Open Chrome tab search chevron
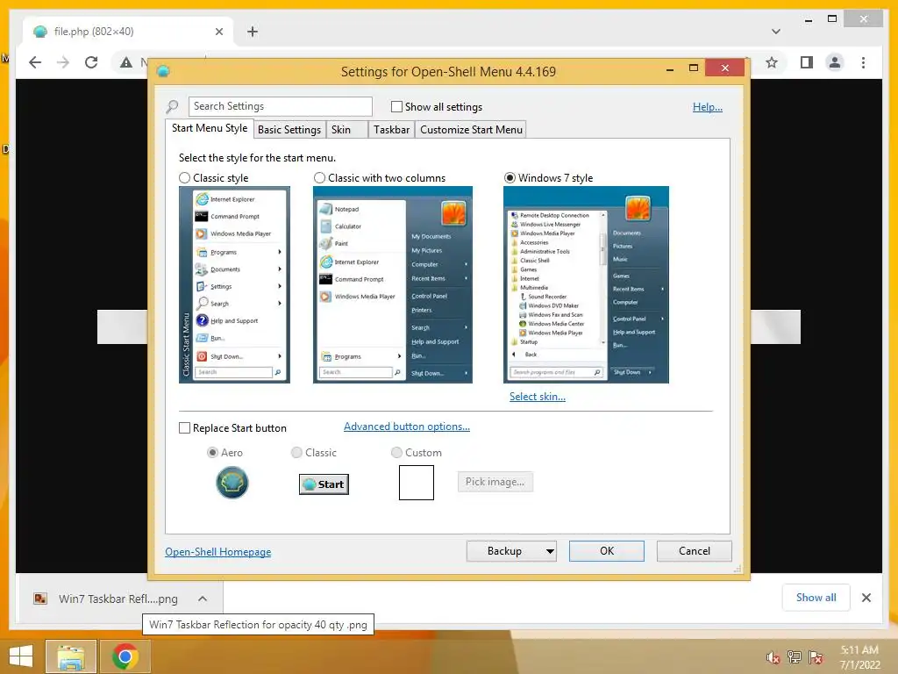This screenshot has width=898, height=674. pyautogui.click(x=776, y=32)
